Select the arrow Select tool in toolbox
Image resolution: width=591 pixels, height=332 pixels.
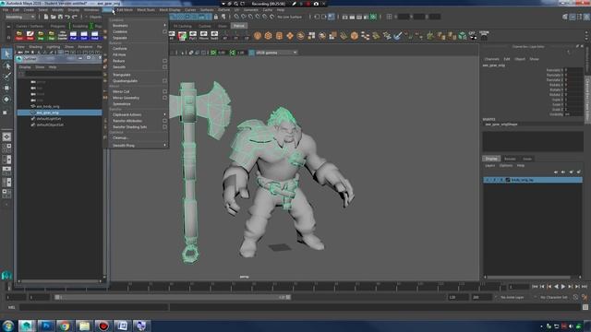pyautogui.click(x=6, y=53)
